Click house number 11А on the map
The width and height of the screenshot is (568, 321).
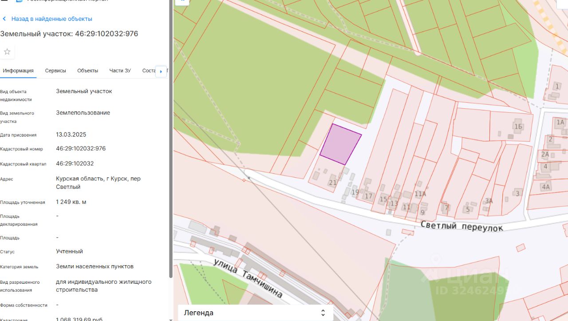pos(420,194)
